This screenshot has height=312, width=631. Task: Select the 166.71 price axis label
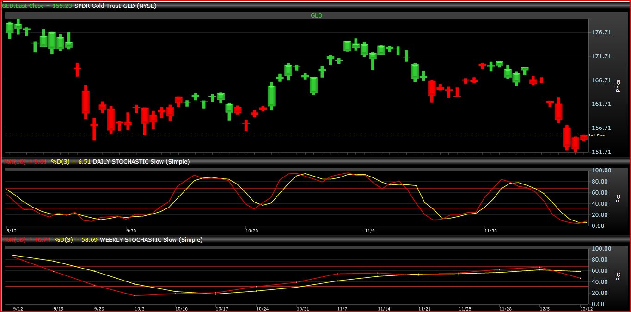click(601, 80)
